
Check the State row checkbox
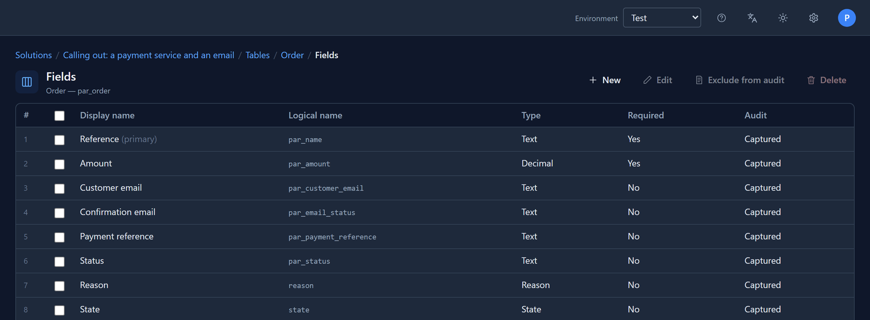point(59,310)
